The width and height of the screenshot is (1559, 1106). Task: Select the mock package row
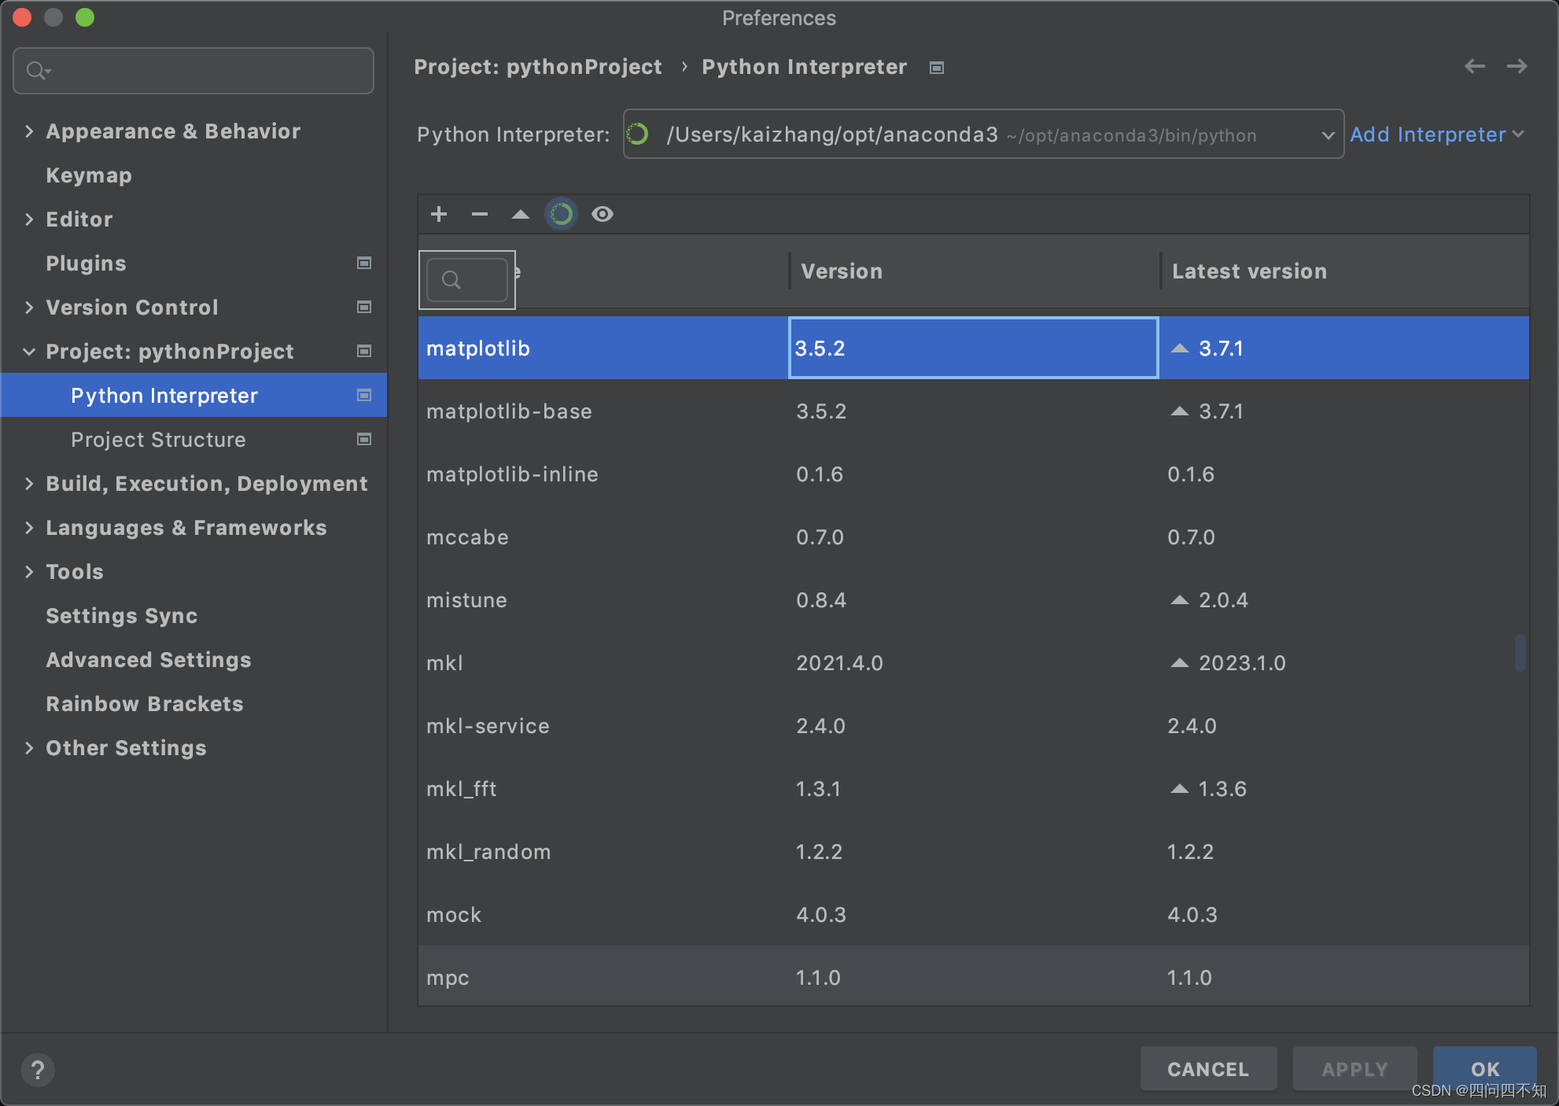pos(974,915)
